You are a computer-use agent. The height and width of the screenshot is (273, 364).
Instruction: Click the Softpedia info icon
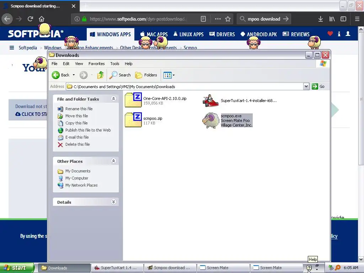click(x=339, y=34)
